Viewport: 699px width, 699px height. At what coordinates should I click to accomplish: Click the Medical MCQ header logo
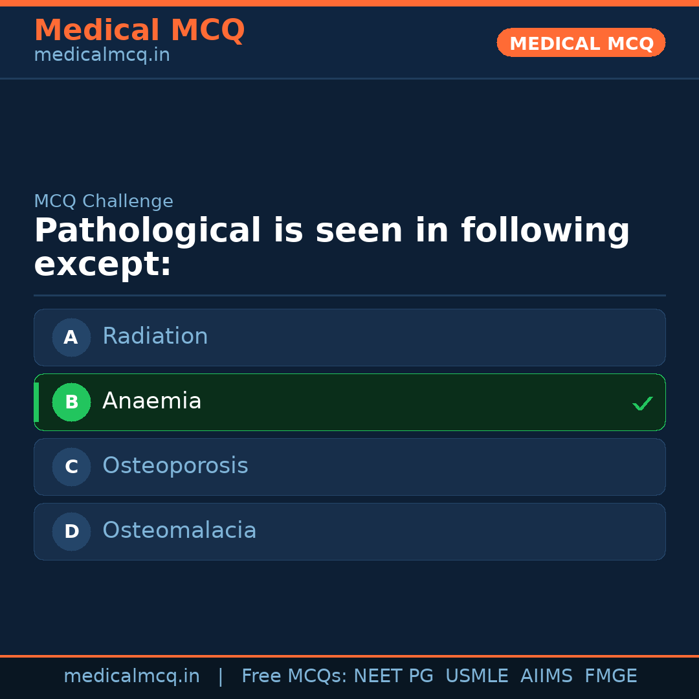139,30
